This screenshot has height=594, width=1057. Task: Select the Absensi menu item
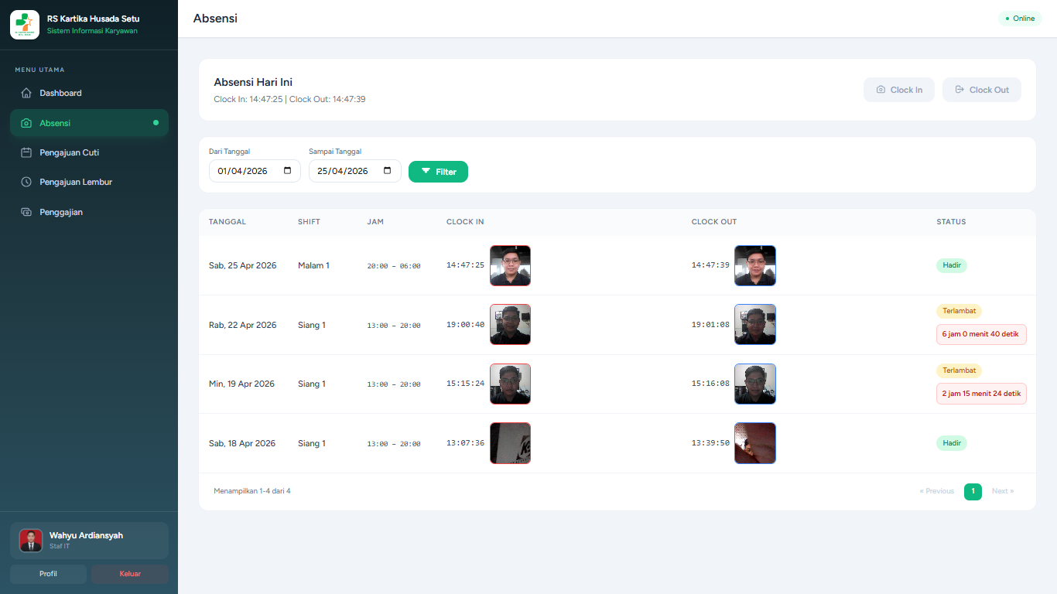pos(89,123)
